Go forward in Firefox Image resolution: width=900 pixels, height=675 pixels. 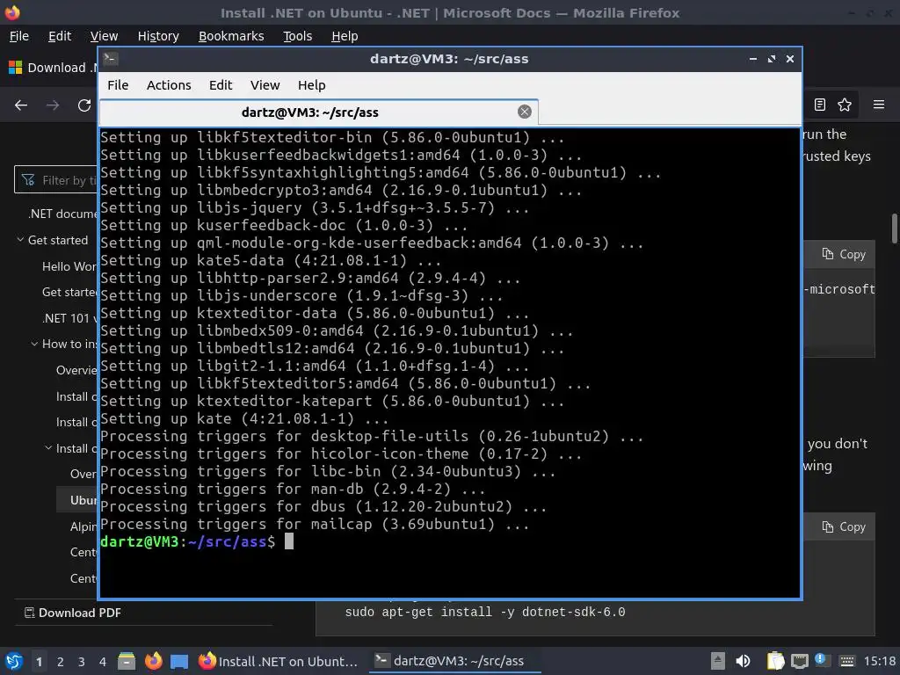(53, 105)
